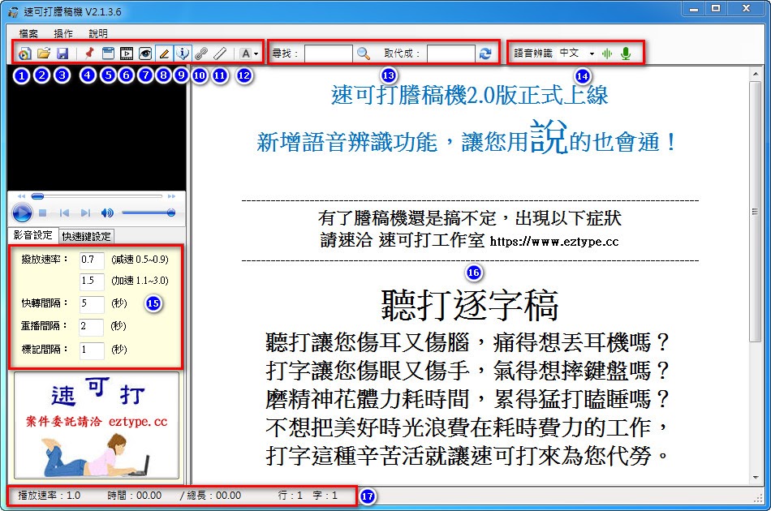Click the green sound waveform icon
Screen dimensions: 771x511
click(607, 54)
